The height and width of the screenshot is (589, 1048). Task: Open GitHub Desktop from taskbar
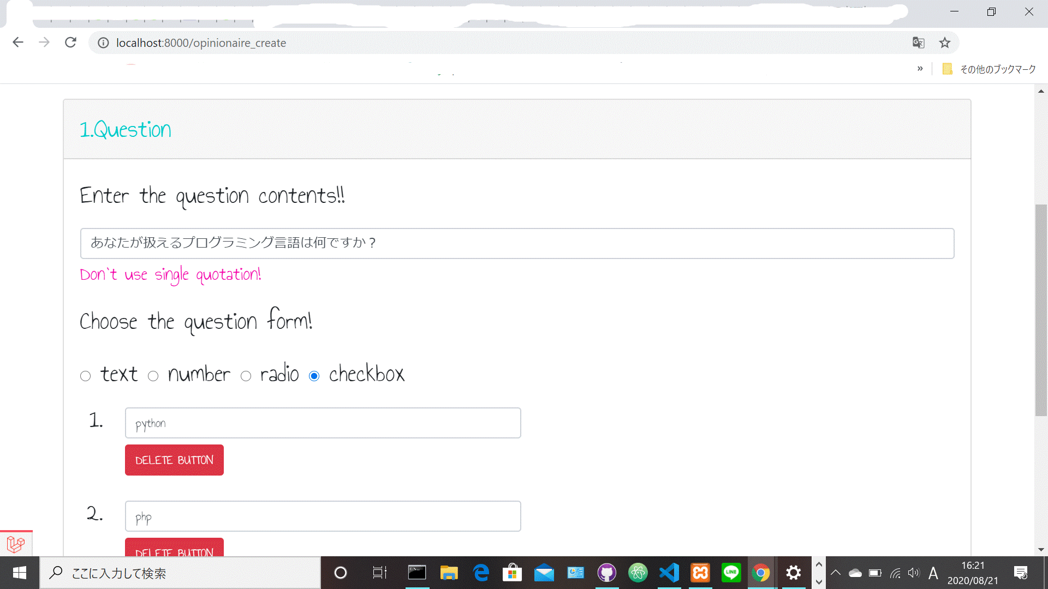click(x=606, y=573)
